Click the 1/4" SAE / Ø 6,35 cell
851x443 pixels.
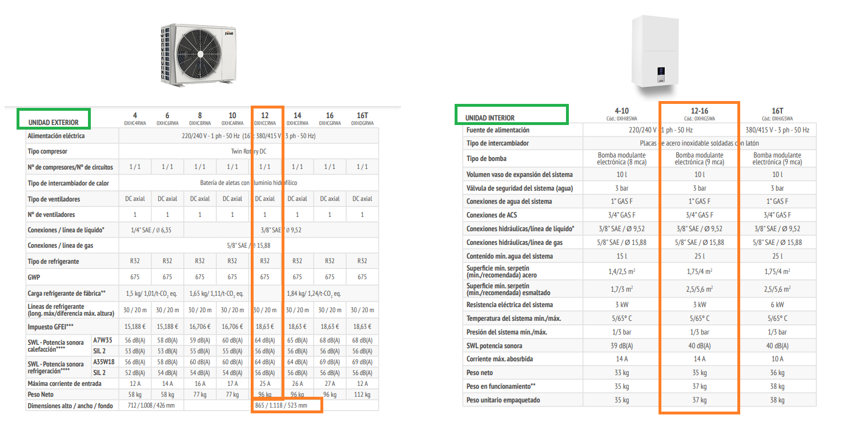[x=151, y=230]
